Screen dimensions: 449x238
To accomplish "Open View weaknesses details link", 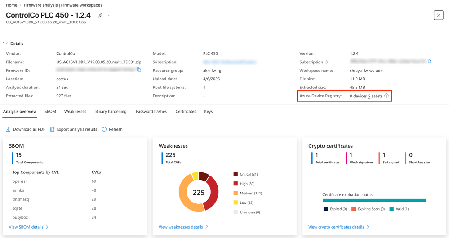I will [181, 227].
